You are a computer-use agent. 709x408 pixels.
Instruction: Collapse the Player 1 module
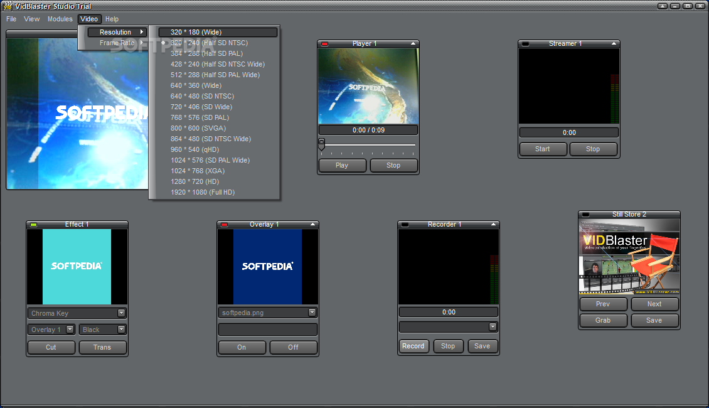[x=413, y=43]
